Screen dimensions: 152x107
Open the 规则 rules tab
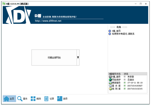(36, 99)
